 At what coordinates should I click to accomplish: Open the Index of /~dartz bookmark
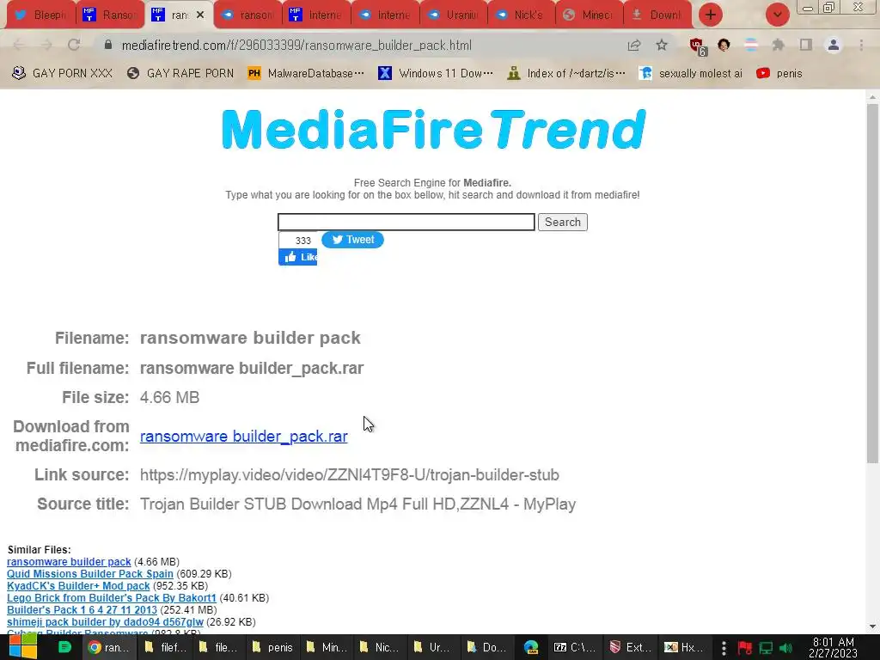point(566,74)
